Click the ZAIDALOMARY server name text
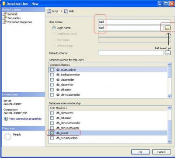 pos(13,104)
